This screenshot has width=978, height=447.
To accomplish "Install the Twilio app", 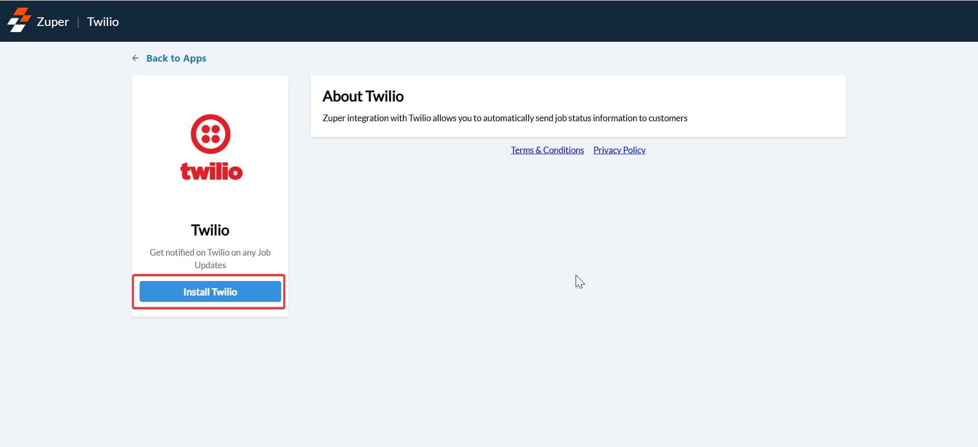I will 210,292.
